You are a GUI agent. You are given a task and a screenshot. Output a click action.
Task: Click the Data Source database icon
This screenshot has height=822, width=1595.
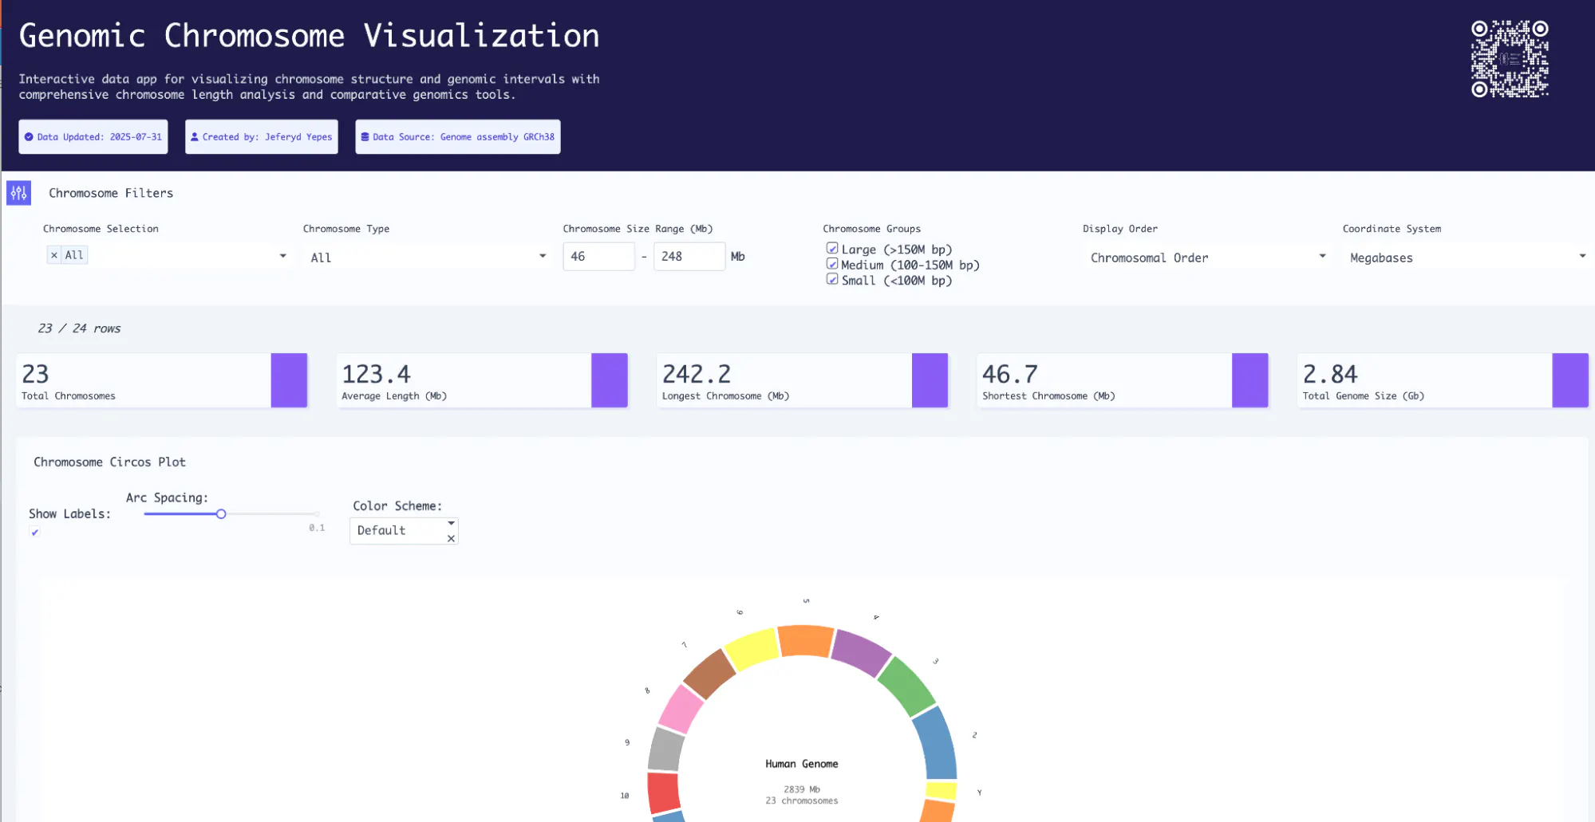tap(365, 137)
